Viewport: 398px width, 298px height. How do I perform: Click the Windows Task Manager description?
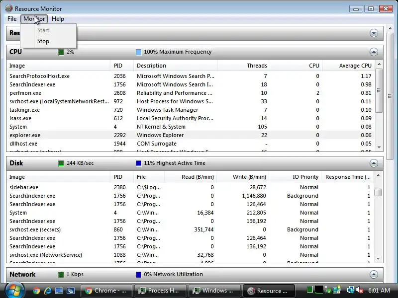(168, 110)
